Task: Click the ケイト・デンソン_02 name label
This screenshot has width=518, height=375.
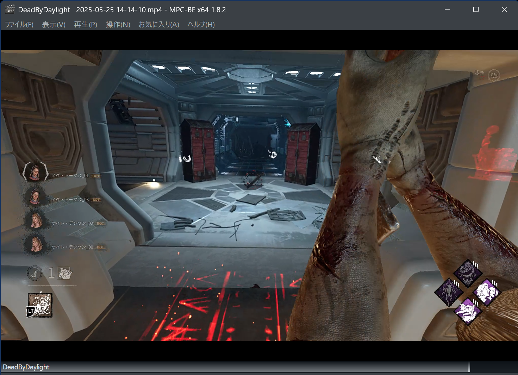Action: [73, 223]
